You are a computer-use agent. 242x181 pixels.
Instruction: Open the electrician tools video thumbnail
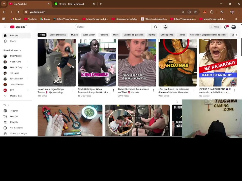[x=70, y=120]
